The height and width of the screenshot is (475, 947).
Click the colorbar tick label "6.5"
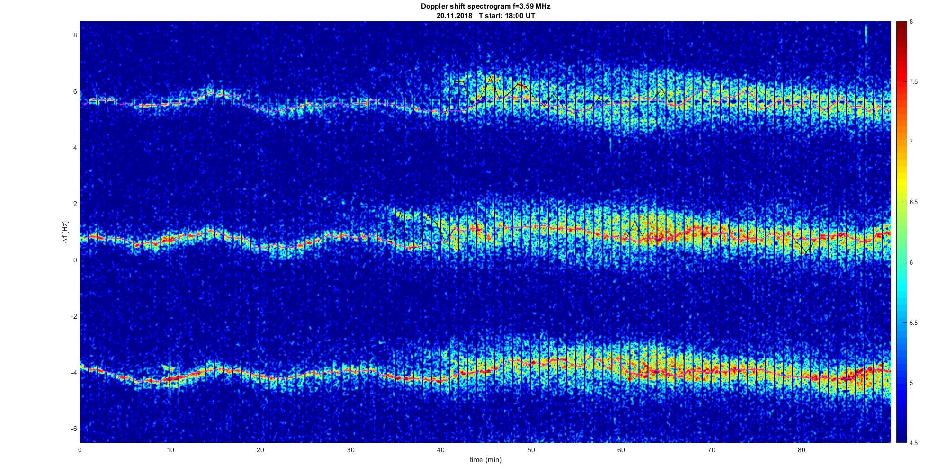click(x=914, y=202)
